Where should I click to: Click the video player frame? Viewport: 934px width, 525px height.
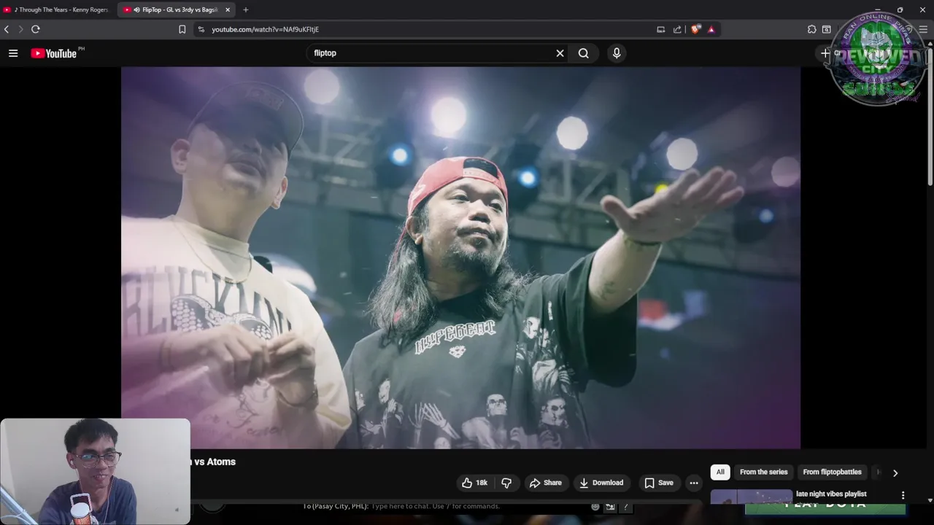[460, 257]
